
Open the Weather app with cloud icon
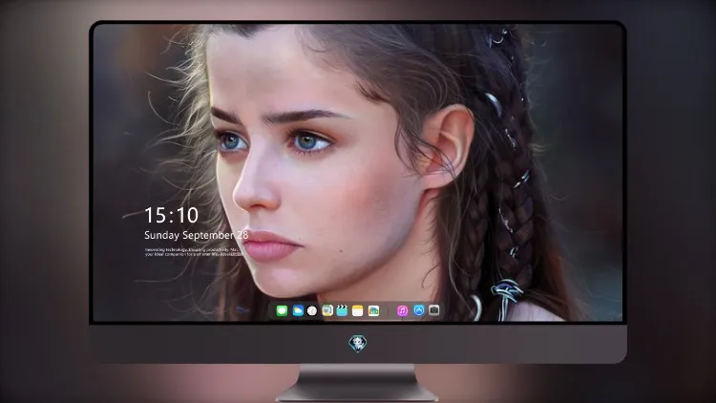tap(298, 310)
